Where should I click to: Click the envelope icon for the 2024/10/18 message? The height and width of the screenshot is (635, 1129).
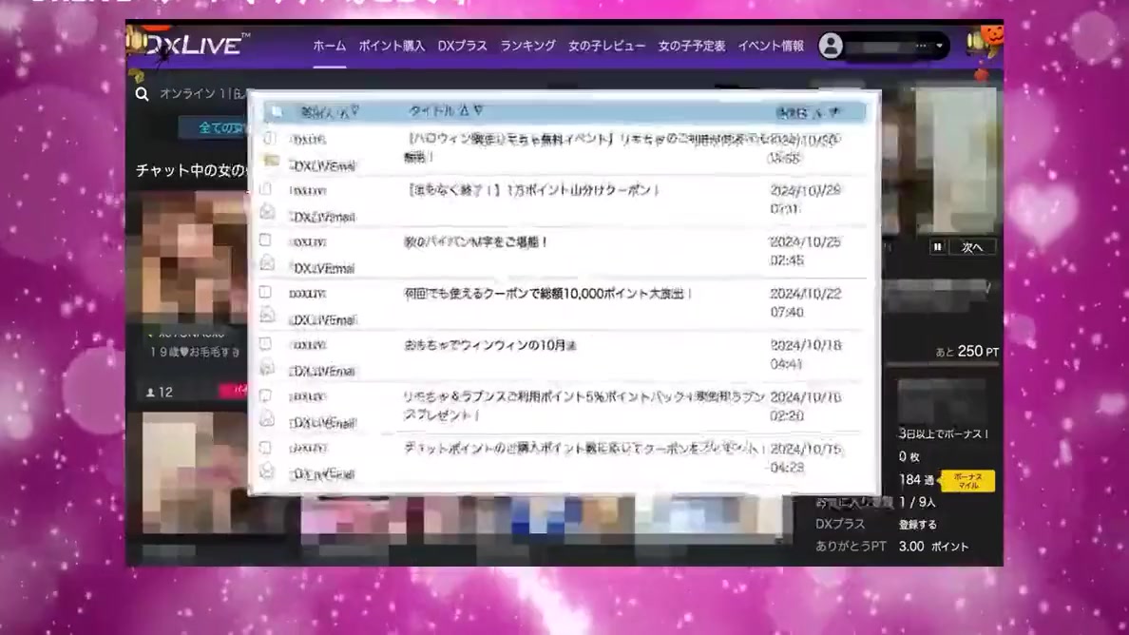pos(267,367)
